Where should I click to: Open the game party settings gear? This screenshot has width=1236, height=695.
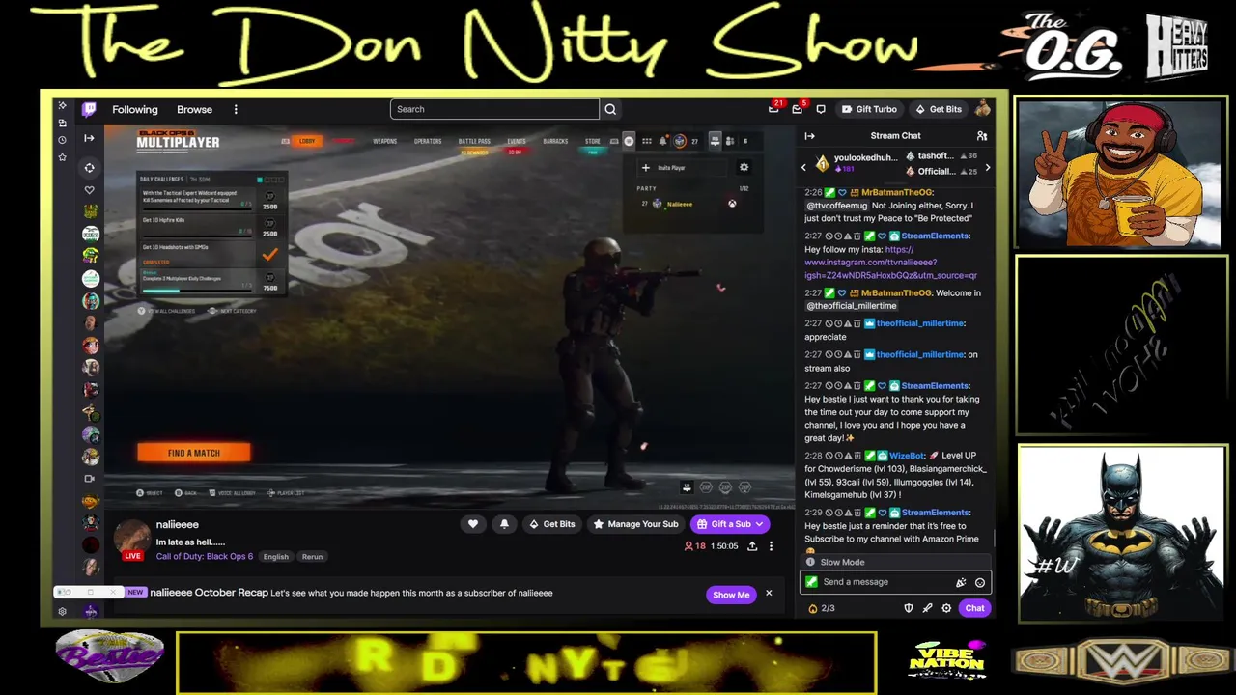(x=744, y=168)
